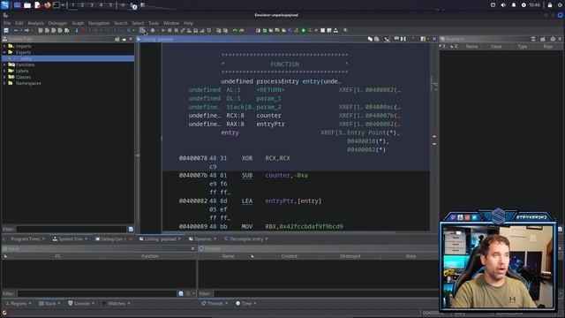
Task: Open the Firefox launcher in top panel
Action: [47, 5]
